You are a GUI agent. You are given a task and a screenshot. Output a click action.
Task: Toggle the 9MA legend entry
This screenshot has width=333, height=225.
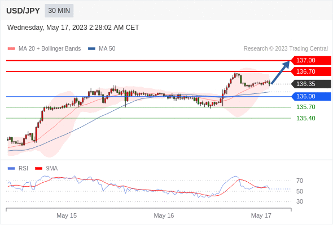click(x=46, y=169)
